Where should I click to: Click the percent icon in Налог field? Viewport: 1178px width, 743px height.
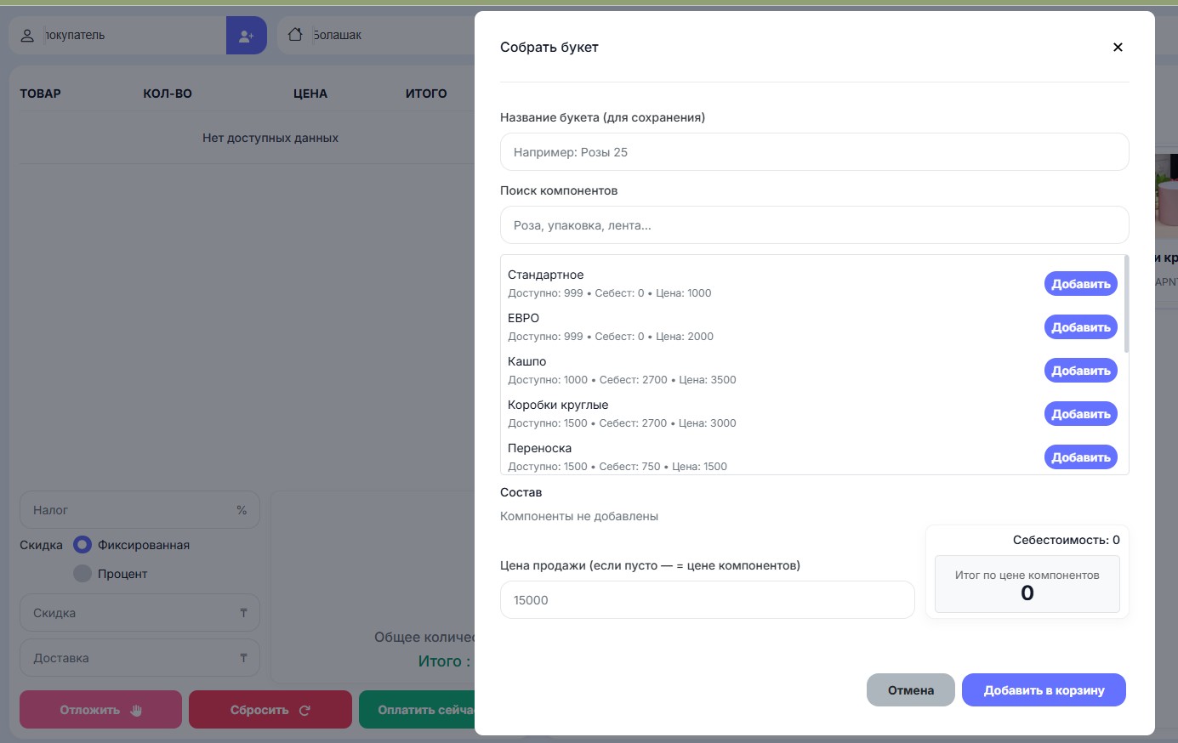[x=242, y=510]
